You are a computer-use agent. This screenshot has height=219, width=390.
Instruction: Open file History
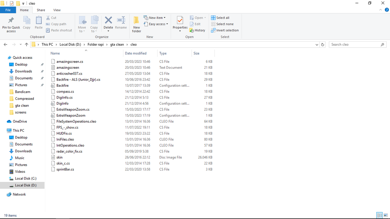197,30
